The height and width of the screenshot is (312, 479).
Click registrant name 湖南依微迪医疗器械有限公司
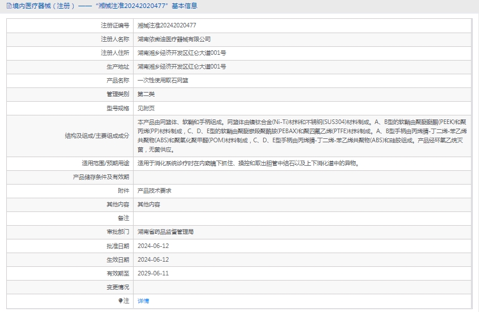coord(174,39)
